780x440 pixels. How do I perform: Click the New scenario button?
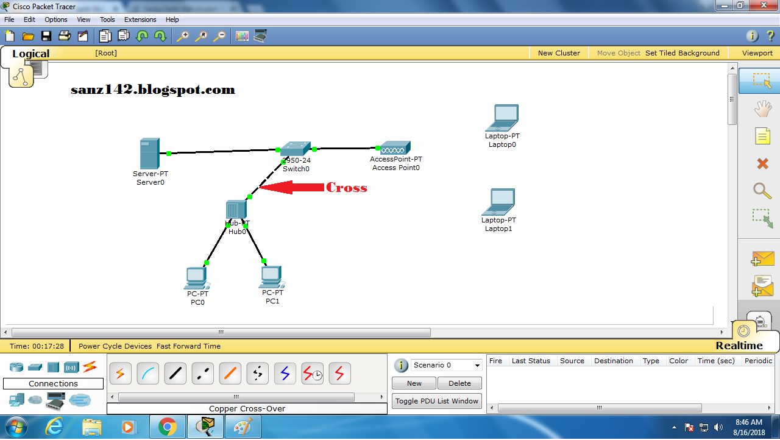[414, 383]
